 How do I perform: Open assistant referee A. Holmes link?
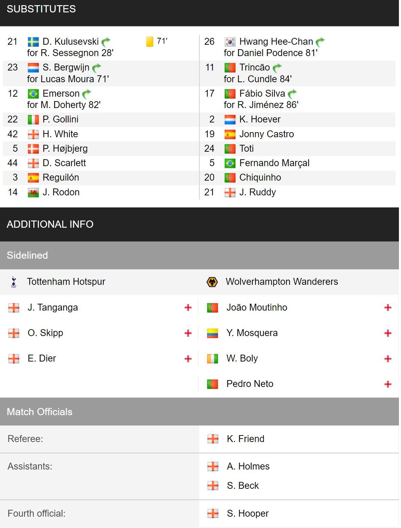(248, 466)
